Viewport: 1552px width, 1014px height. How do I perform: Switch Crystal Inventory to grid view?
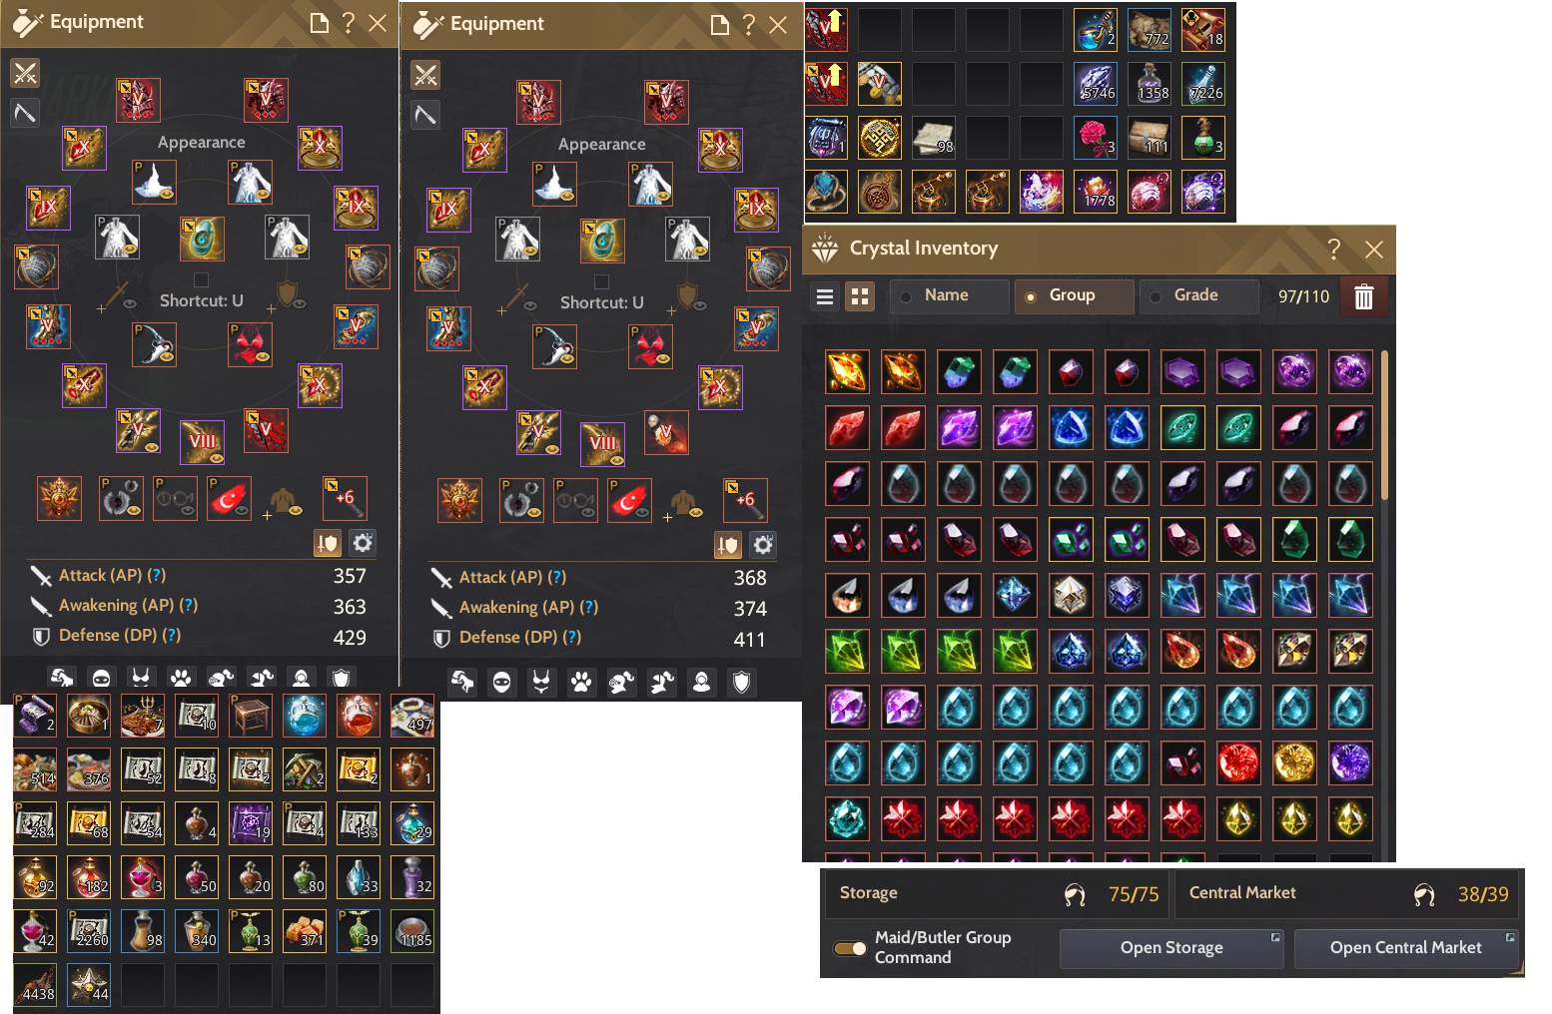pyautogui.click(x=860, y=296)
